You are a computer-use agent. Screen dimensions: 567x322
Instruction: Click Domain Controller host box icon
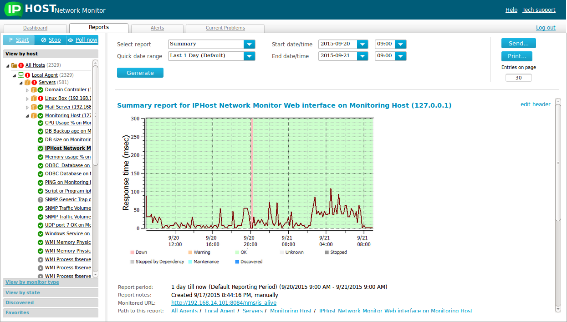click(x=34, y=90)
